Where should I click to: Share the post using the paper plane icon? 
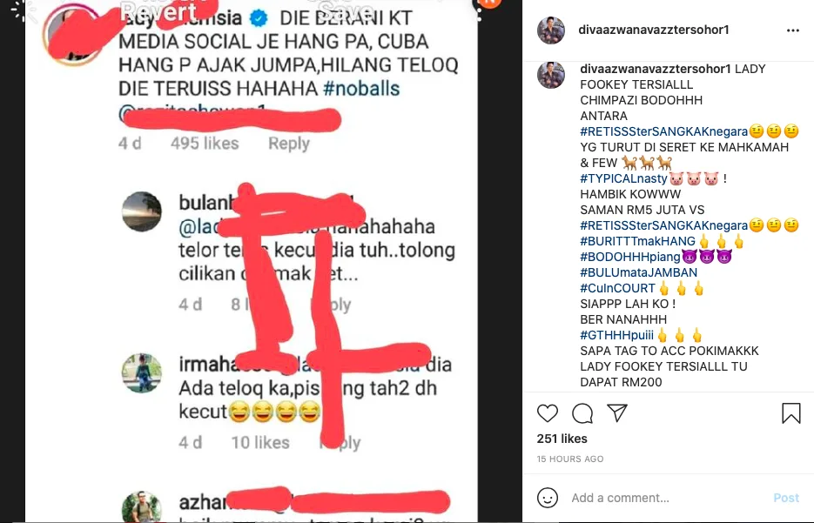tap(617, 413)
